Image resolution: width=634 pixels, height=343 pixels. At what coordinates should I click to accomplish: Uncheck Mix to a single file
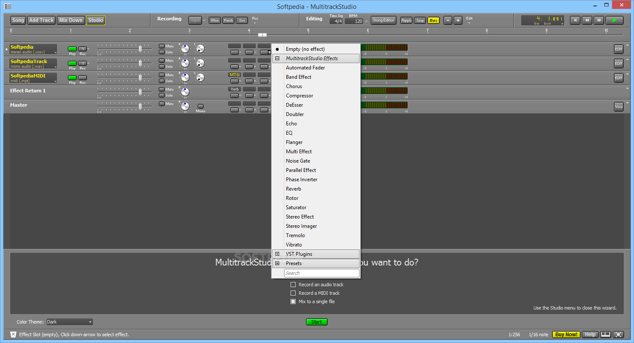tap(293, 302)
